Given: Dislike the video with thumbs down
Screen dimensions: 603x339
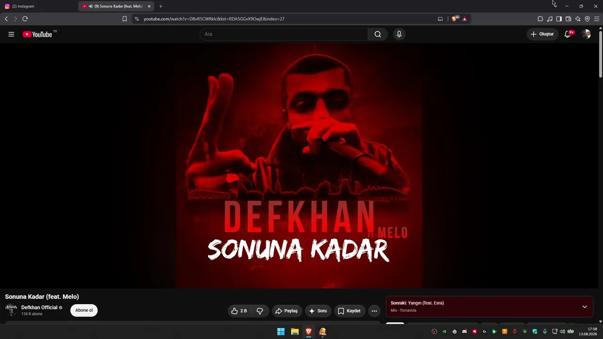Looking at the screenshot, I should (x=260, y=311).
